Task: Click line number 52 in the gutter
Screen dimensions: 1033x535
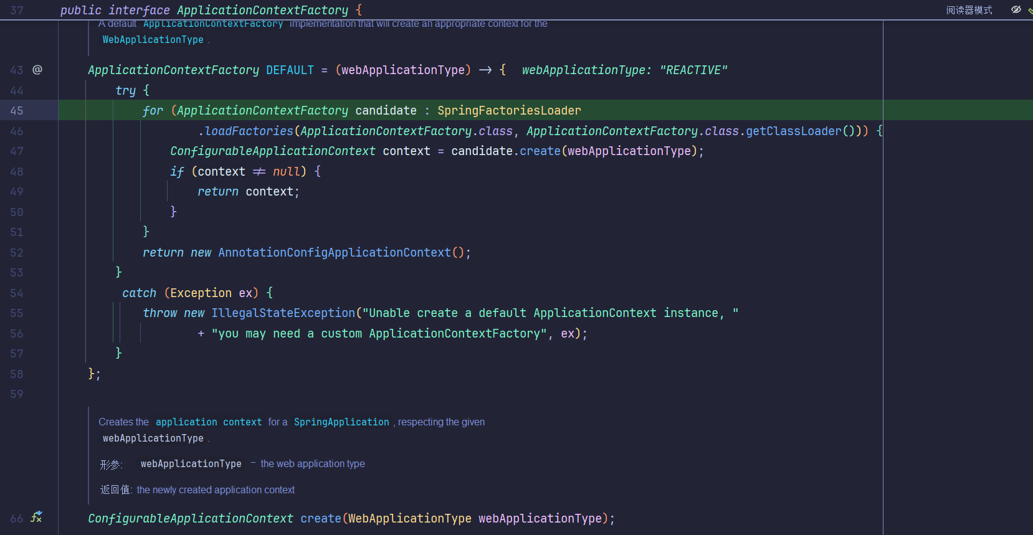Action: [x=17, y=253]
